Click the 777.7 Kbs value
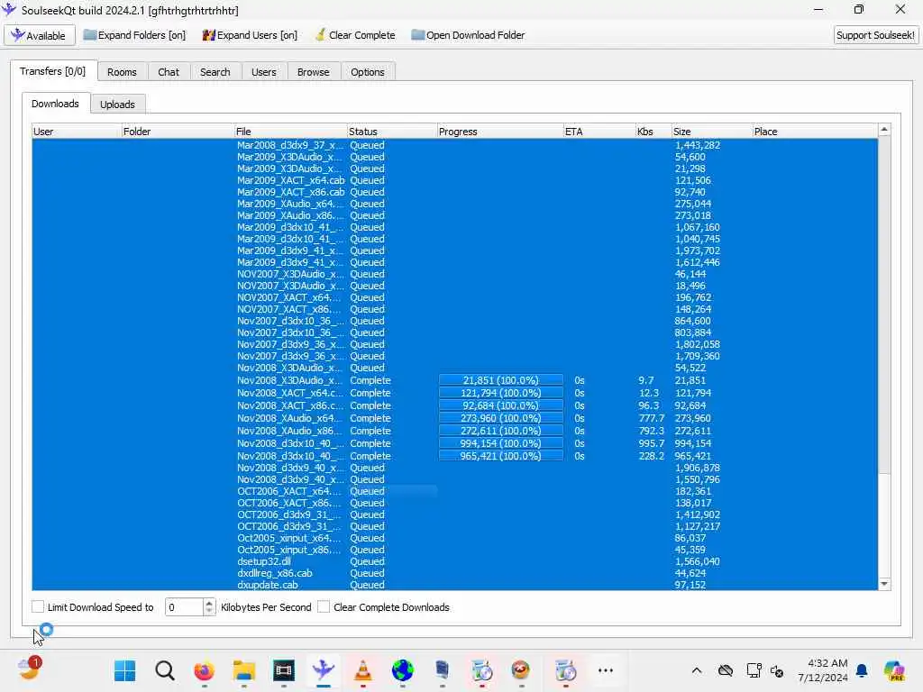Viewport: 923px width, 692px height. click(x=651, y=418)
